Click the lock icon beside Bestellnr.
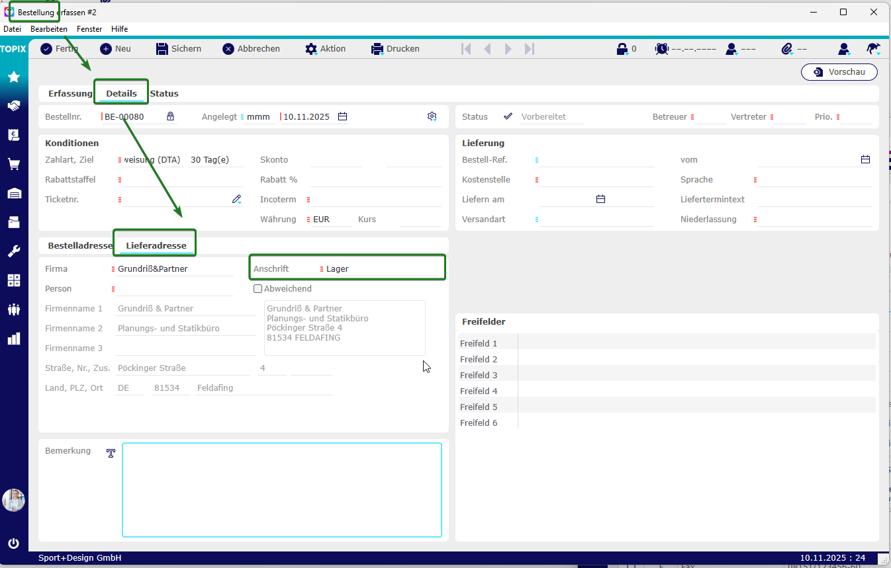Screen dimensions: 891x568 [170, 116]
